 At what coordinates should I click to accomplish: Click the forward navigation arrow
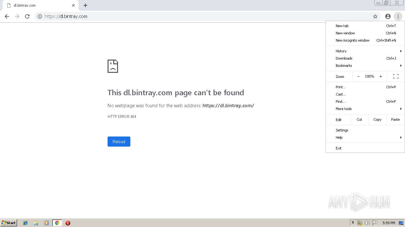pos(17,16)
